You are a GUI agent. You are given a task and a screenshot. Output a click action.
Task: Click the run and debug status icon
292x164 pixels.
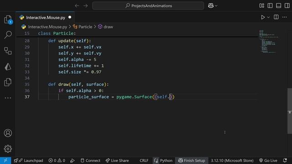73,160
